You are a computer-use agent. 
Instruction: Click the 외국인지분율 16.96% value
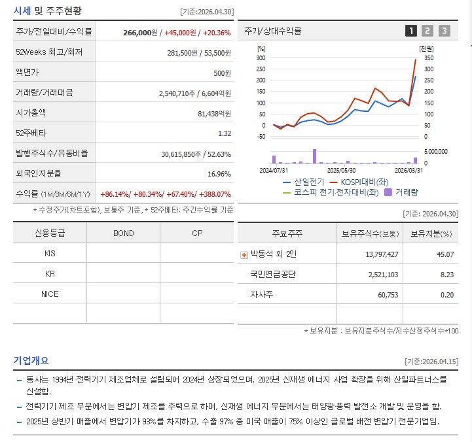coord(219,174)
